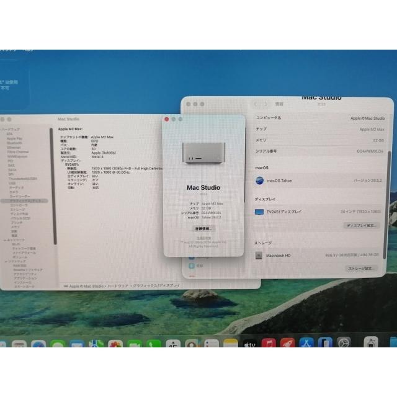
Task: Go back in the System Settings toolbar
Action: [256, 104]
